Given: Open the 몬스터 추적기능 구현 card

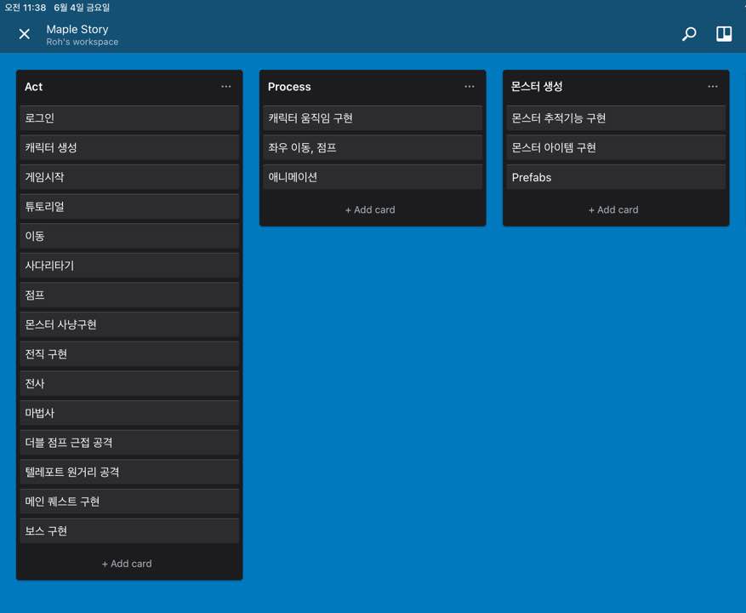Looking at the screenshot, I should coord(616,118).
